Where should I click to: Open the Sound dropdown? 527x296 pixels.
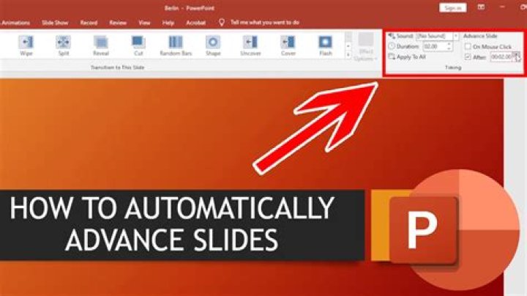coord(456,35)
